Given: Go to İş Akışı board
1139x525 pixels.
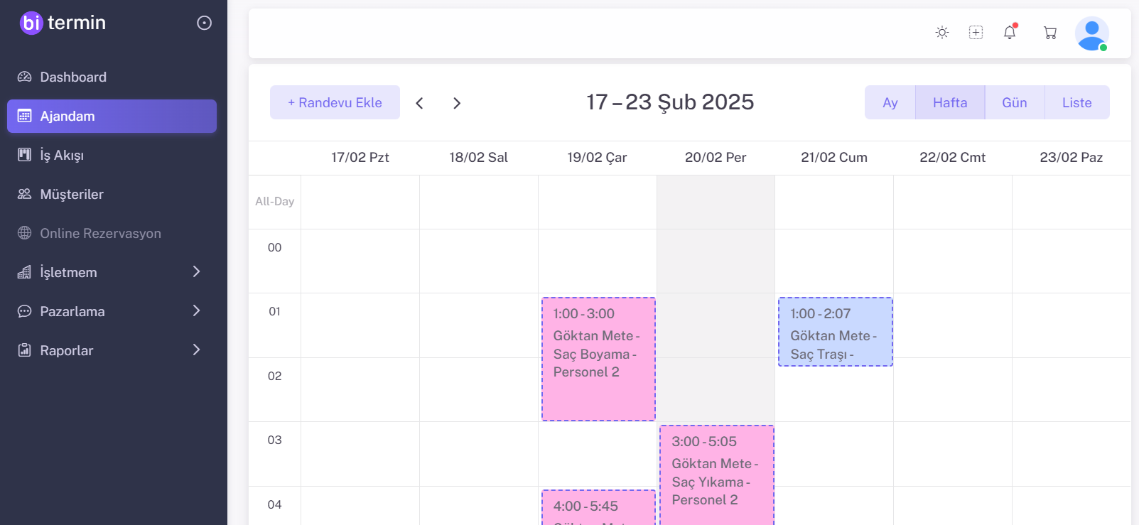Looking at the screenshot, I should point(62,155).
